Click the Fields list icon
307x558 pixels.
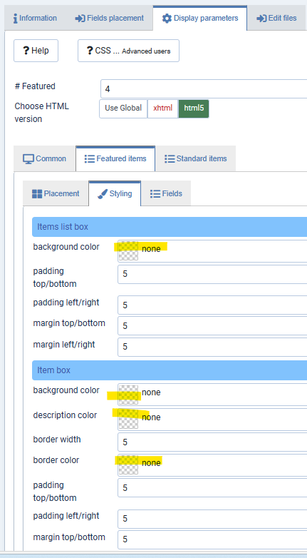tap(155, 194)
